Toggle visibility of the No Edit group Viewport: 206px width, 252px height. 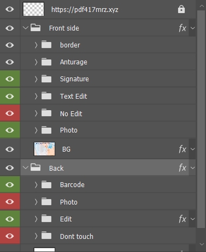tap(10, 113)
